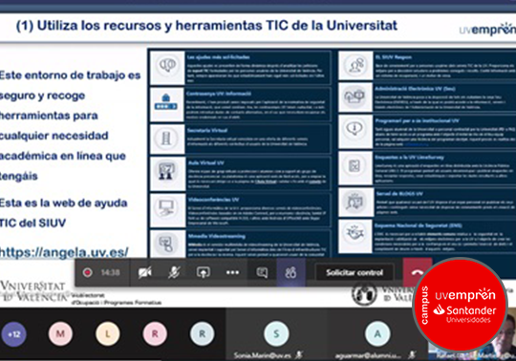Image resolution: width=516 pixels, height=361 pixels.
Task: Click the Solicitar control button
Action: 355,272
